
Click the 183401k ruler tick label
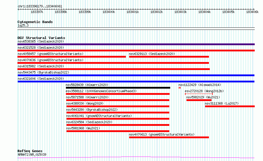click(x=133, y=12)
